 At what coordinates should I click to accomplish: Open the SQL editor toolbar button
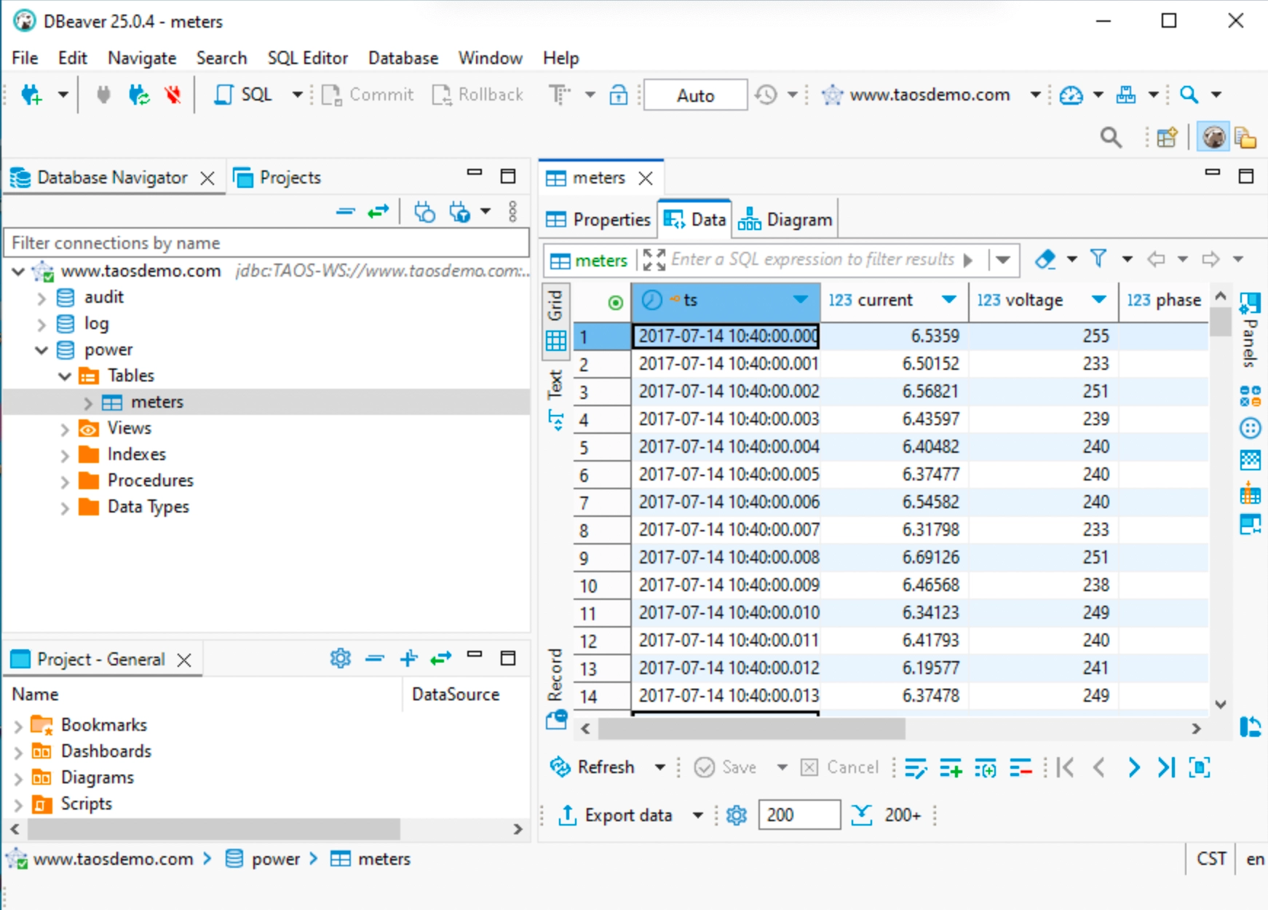tap(244, 95)
